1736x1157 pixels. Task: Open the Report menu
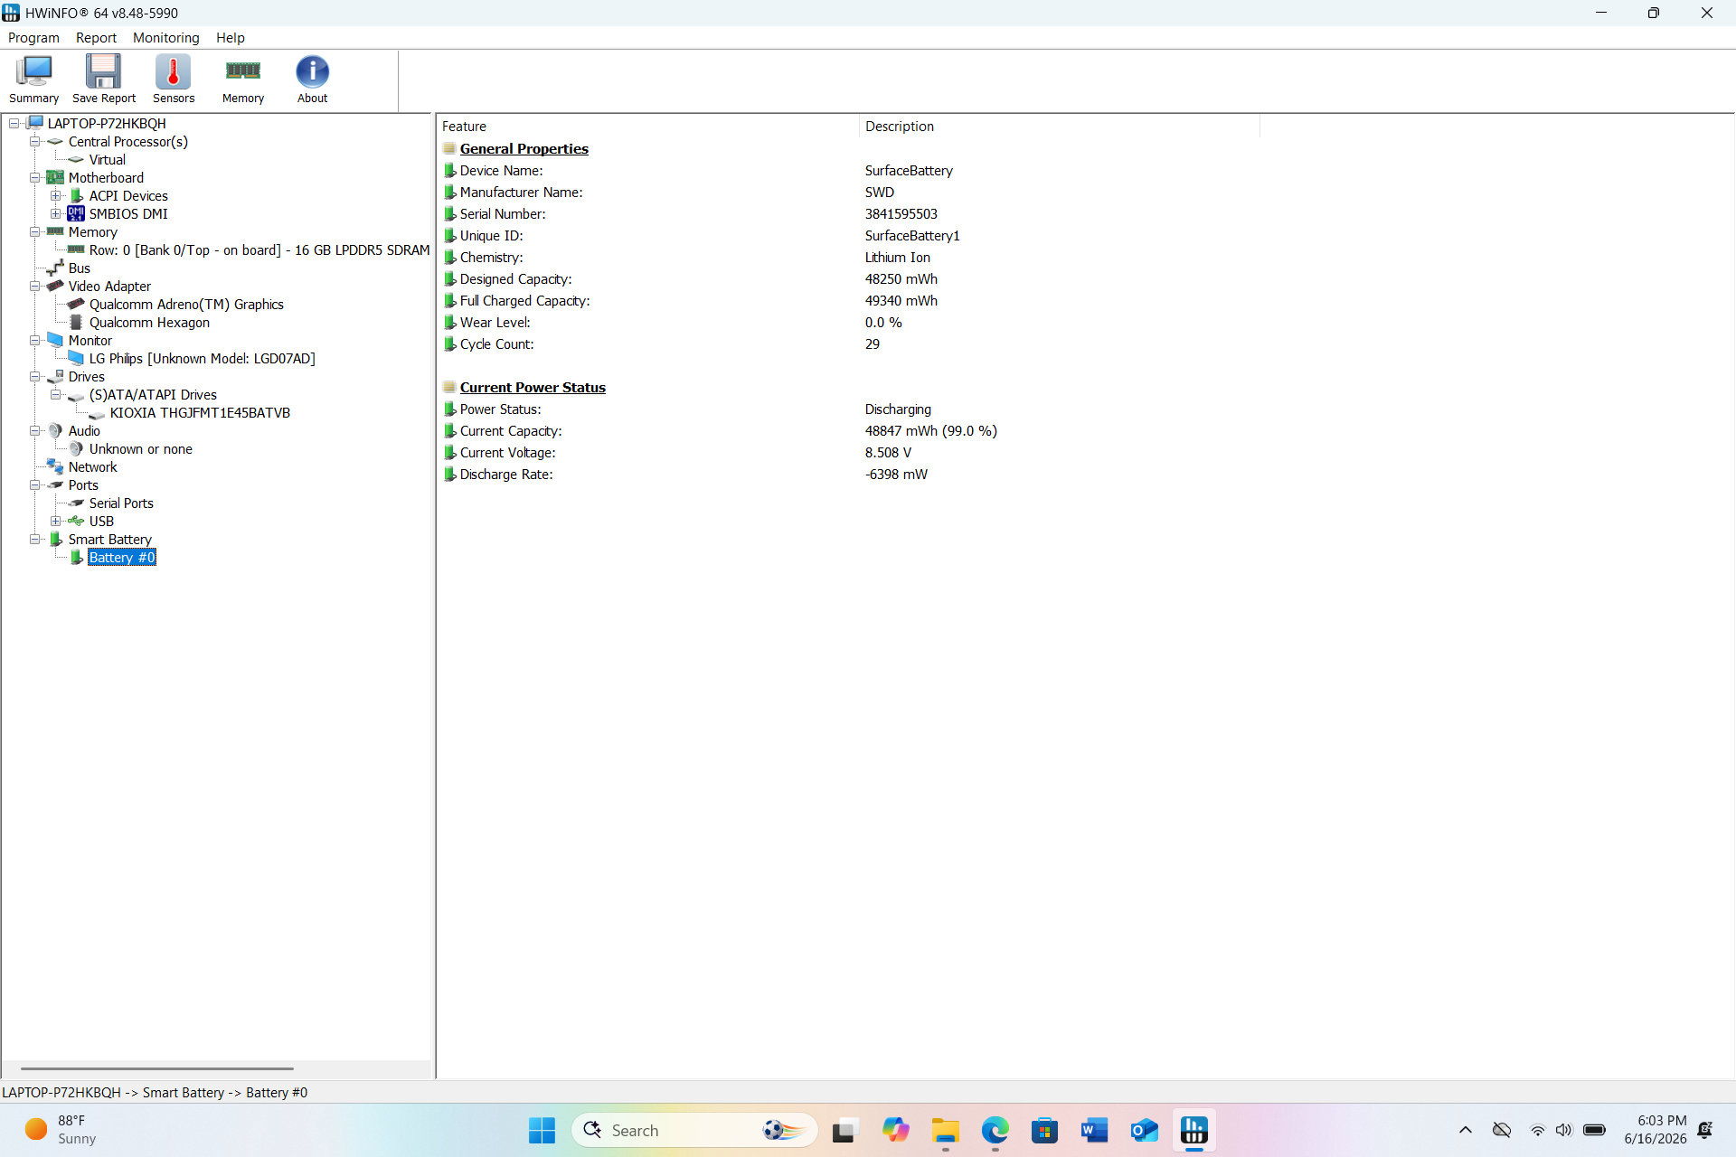96,38
